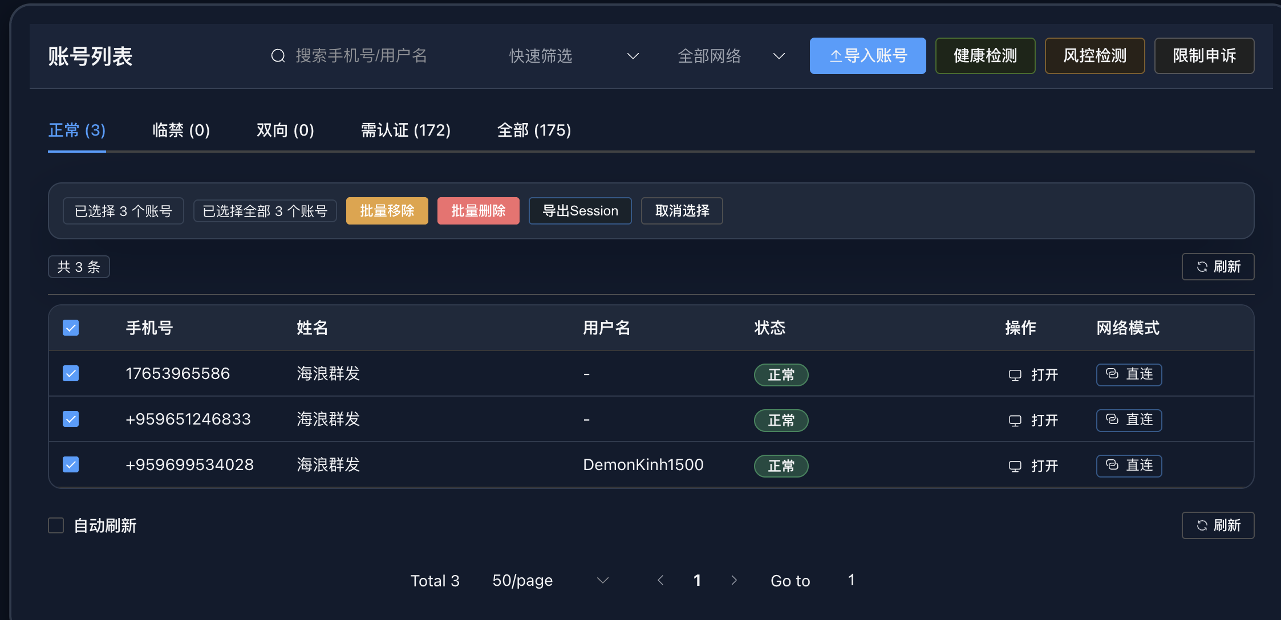Click the 直连 icon for +959651246833
This screenshot has width=1281, height=620.
tap(1112, 419)
